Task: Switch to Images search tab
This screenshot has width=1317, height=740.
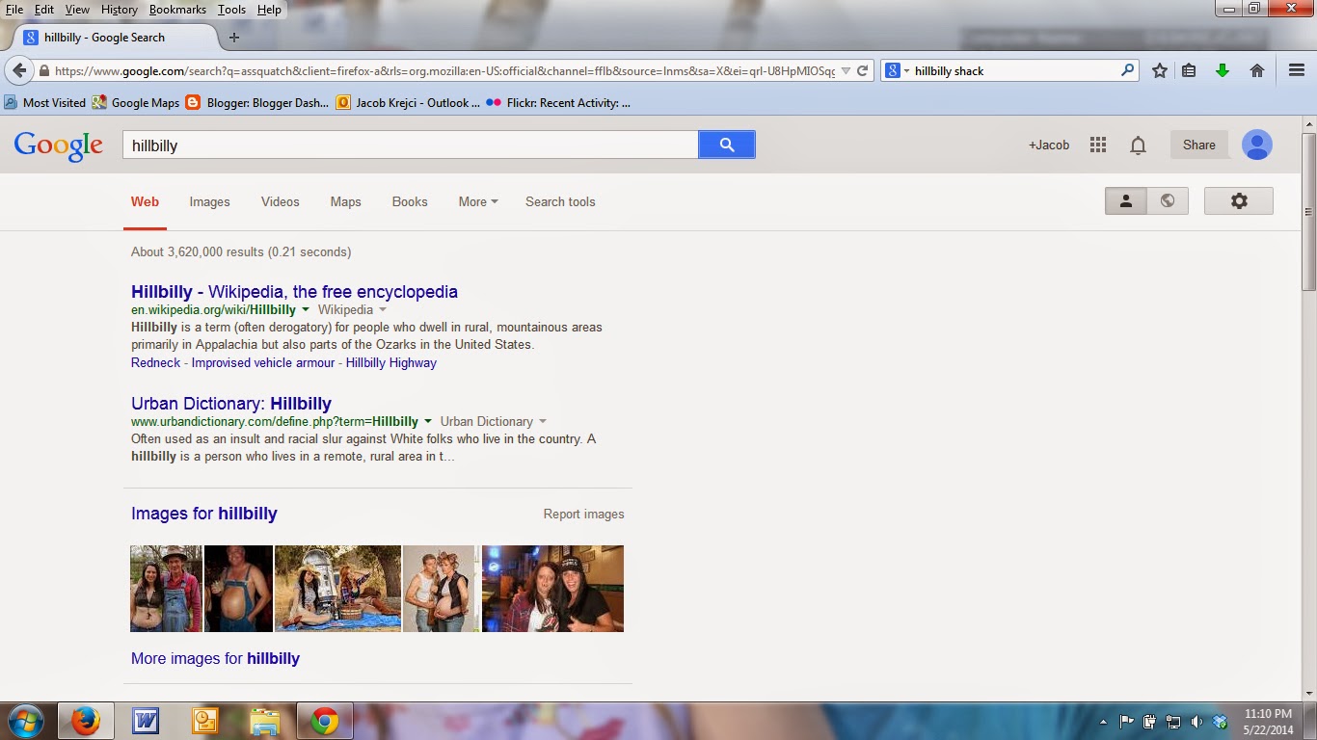Action: pyautogui.click(x=210, y=201)
